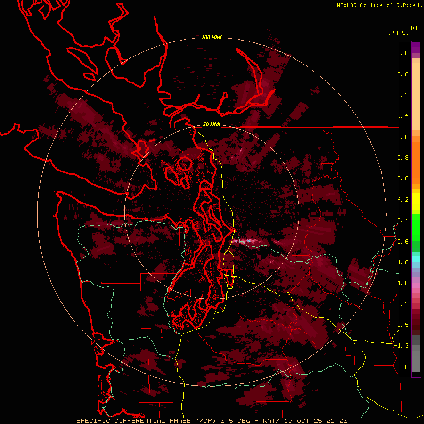Pick the yellow band on the color bar

416,202
